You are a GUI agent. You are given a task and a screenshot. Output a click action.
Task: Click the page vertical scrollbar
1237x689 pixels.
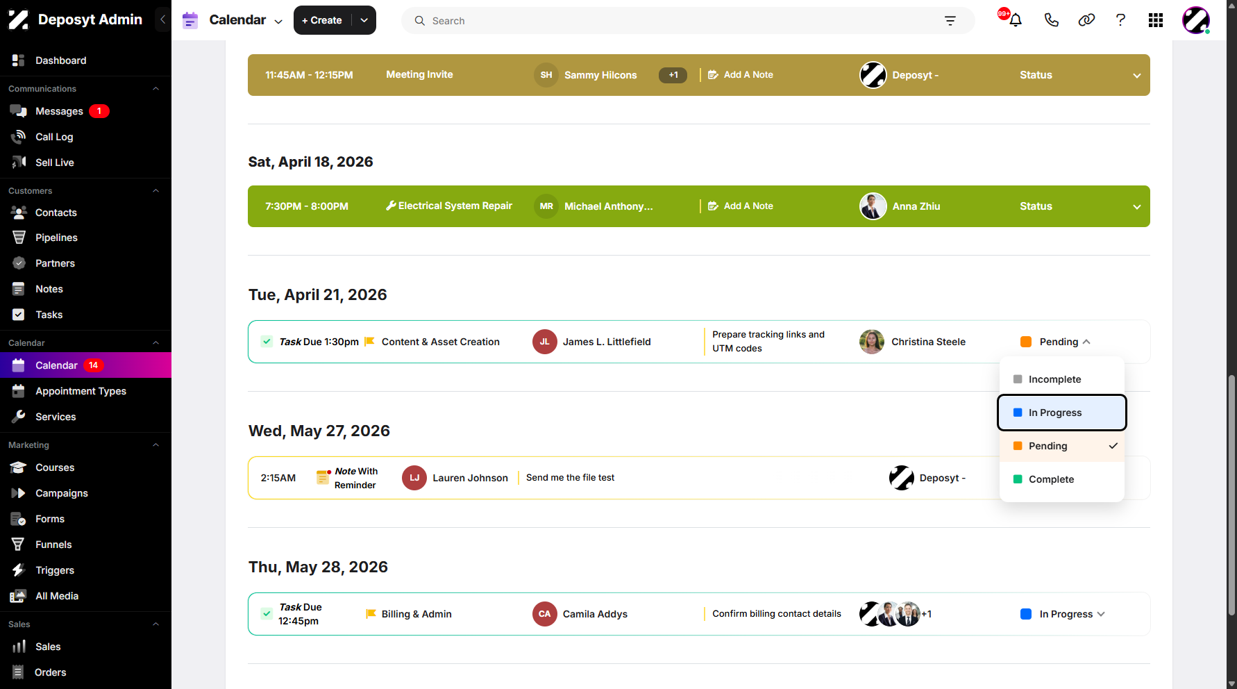pyautogui.click(x=1231, y=495)
